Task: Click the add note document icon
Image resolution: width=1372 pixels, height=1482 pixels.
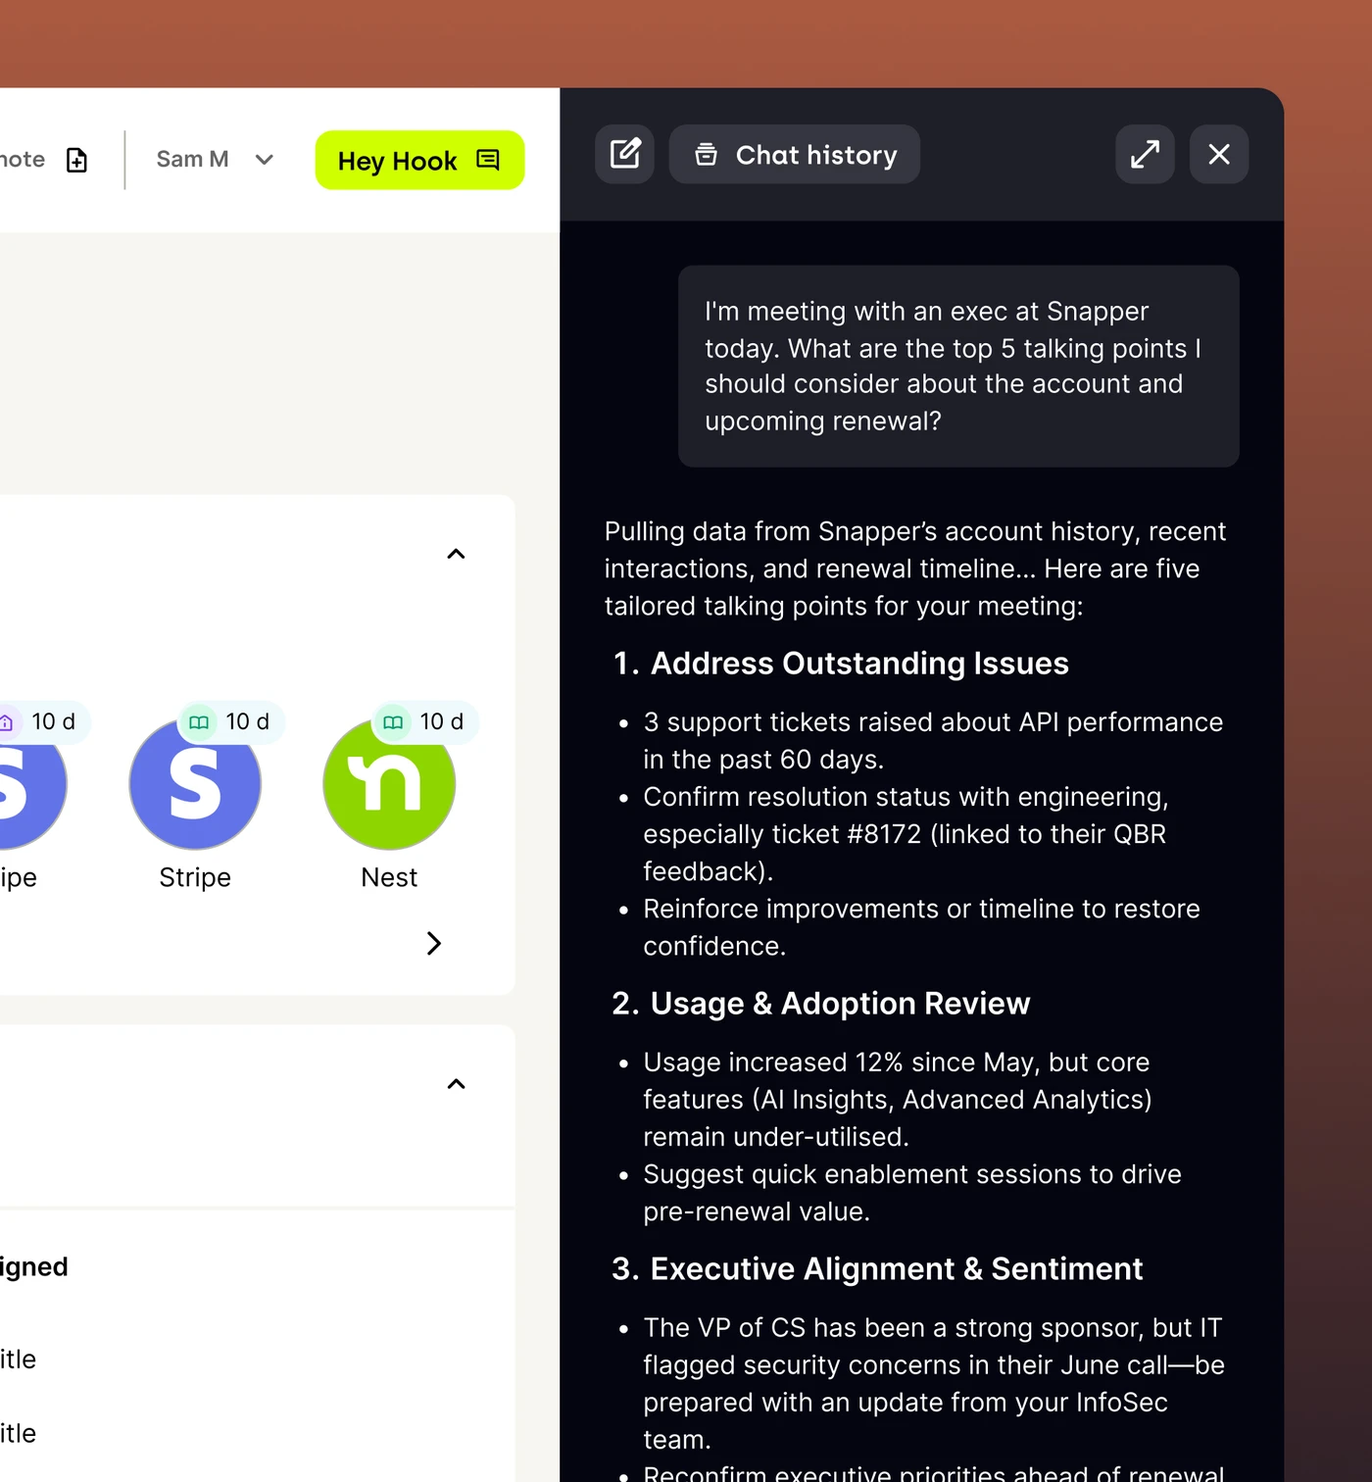Action: coord(76,160)
